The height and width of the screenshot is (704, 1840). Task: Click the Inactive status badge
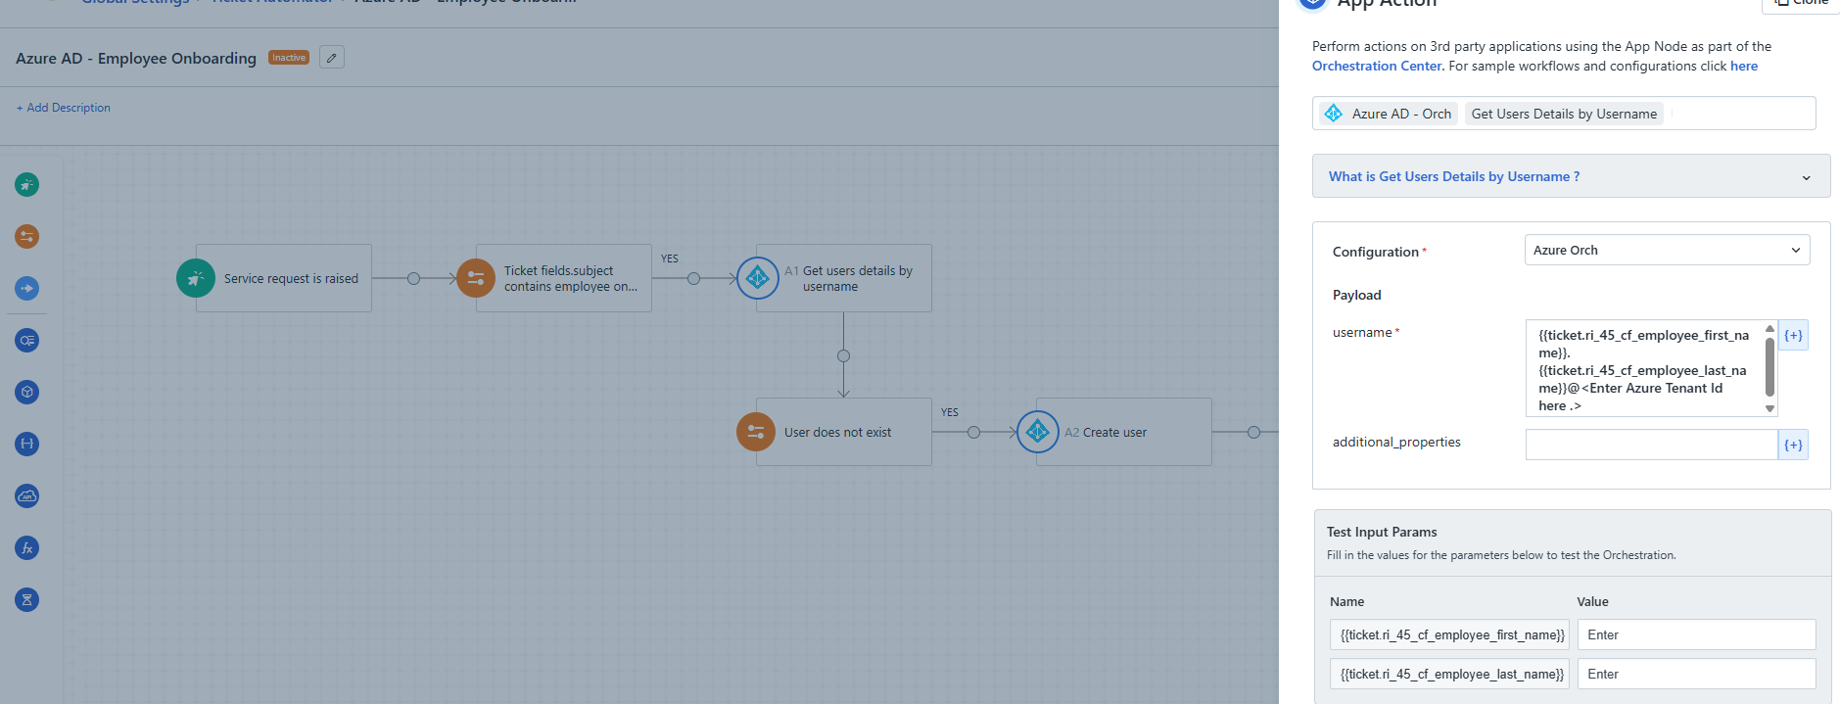click(x=289, y=58)
